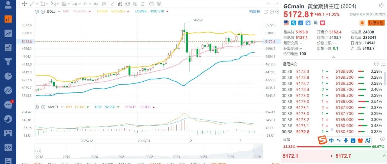
Task: Click the 快捷交易 quick trade button
Action: pyautogui.click(x=376, y=23)
